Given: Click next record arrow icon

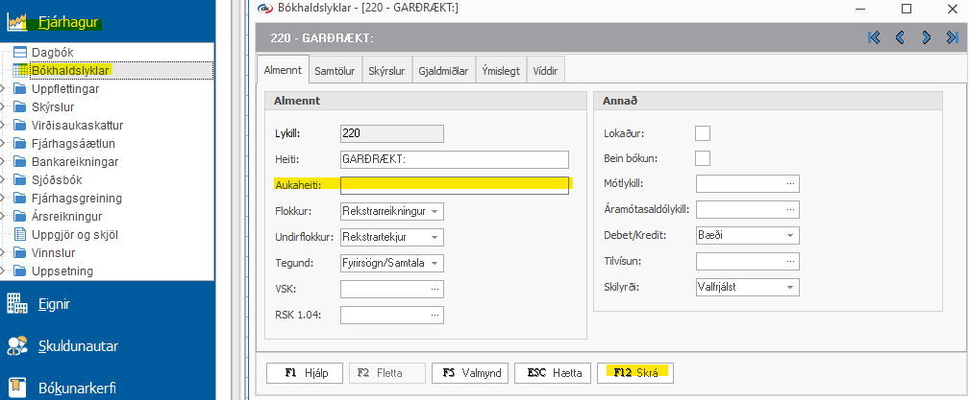Looking at the screenshot, I should tap(926, 37).
